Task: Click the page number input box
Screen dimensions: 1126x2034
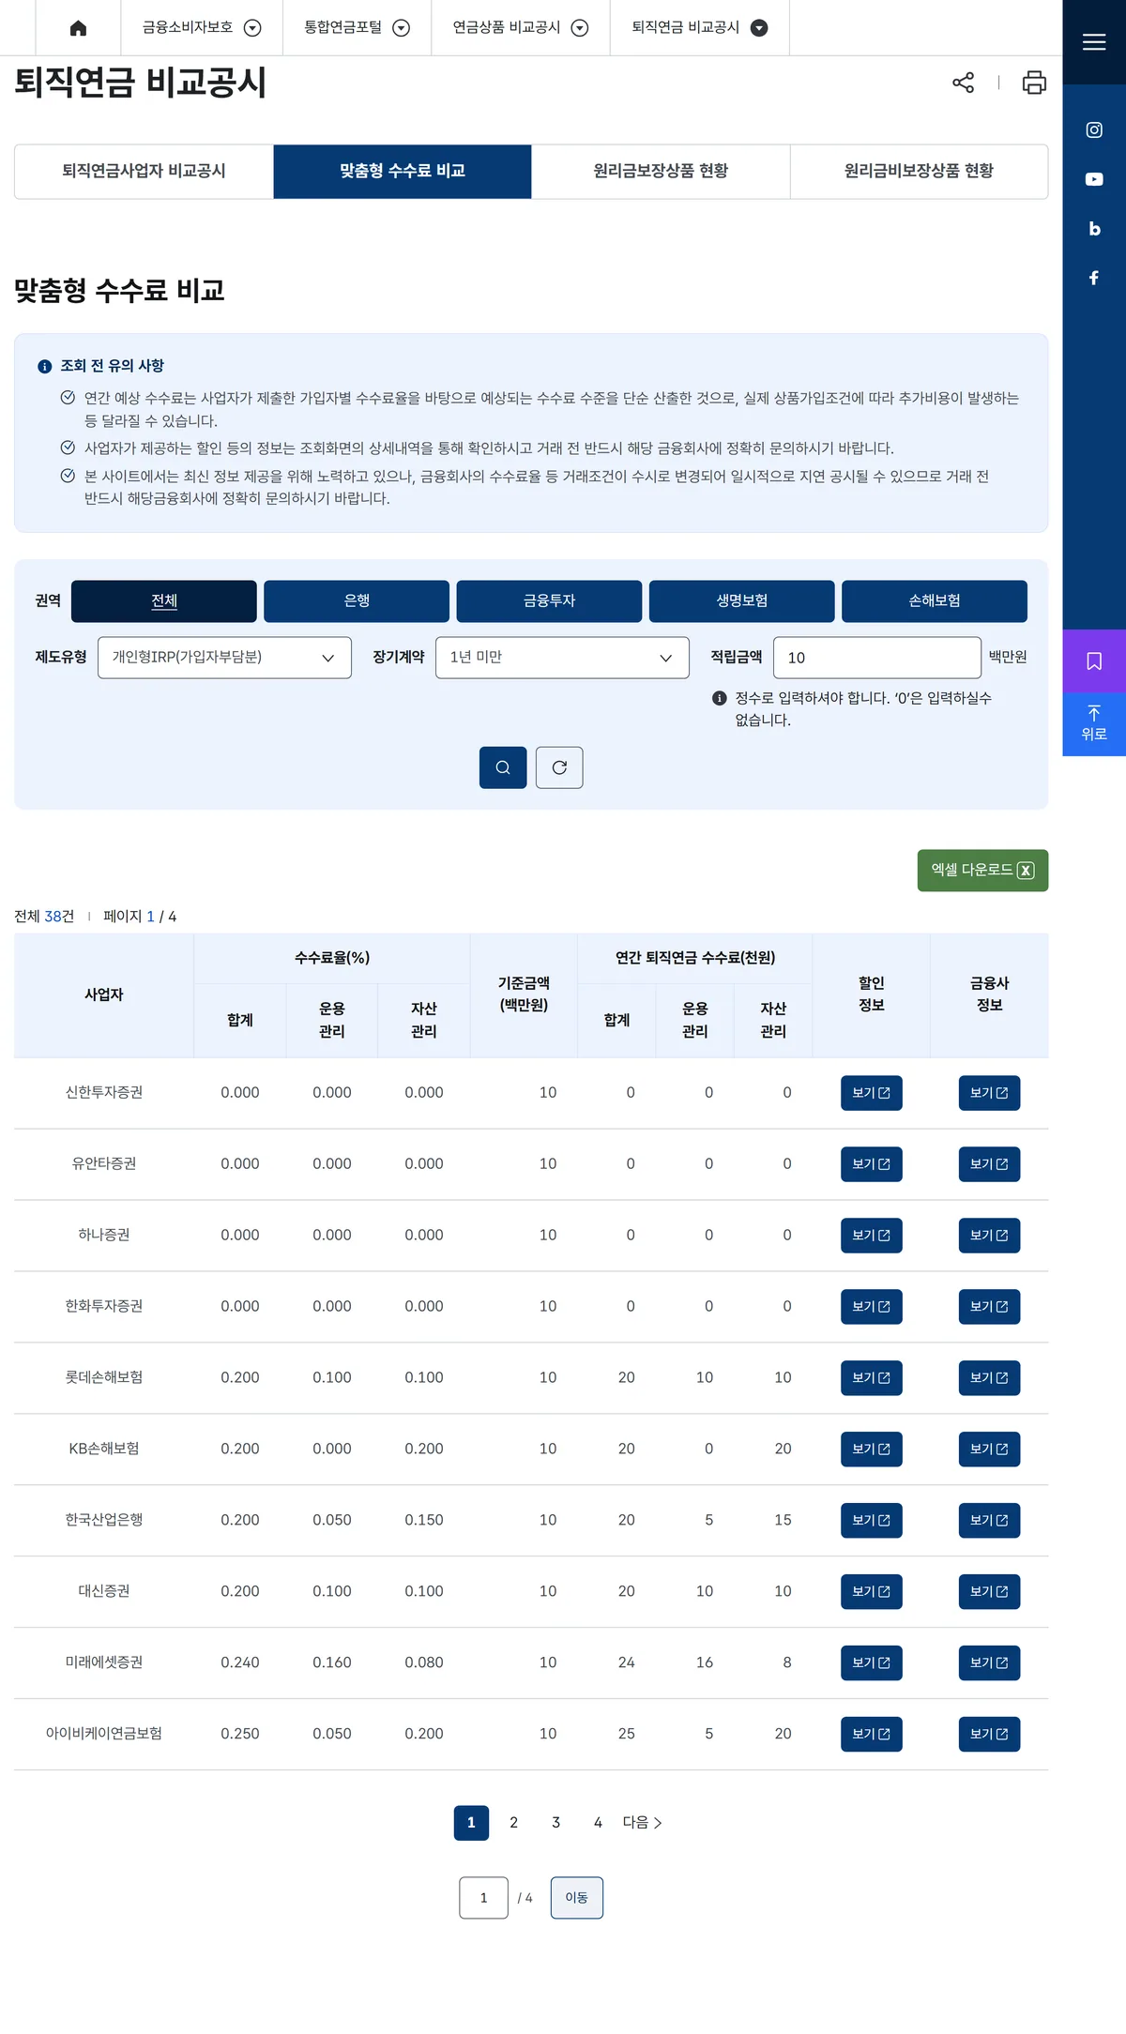Action: pos(483,1898)
